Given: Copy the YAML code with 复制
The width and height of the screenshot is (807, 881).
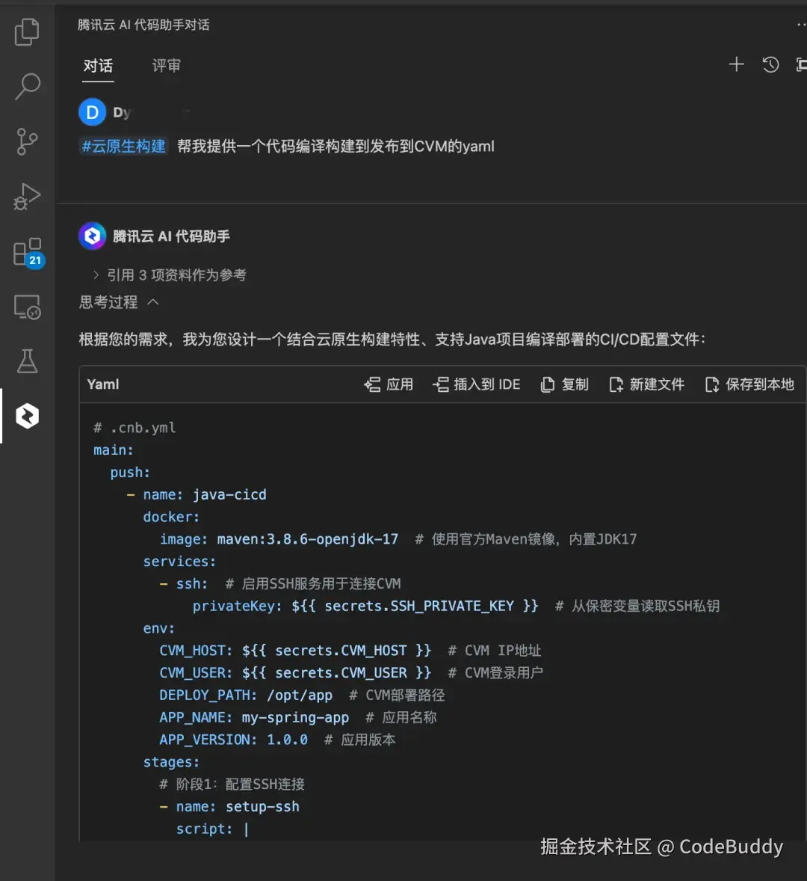Looking at the screenshot, I should pyautogui.click(x=565, y=384).
